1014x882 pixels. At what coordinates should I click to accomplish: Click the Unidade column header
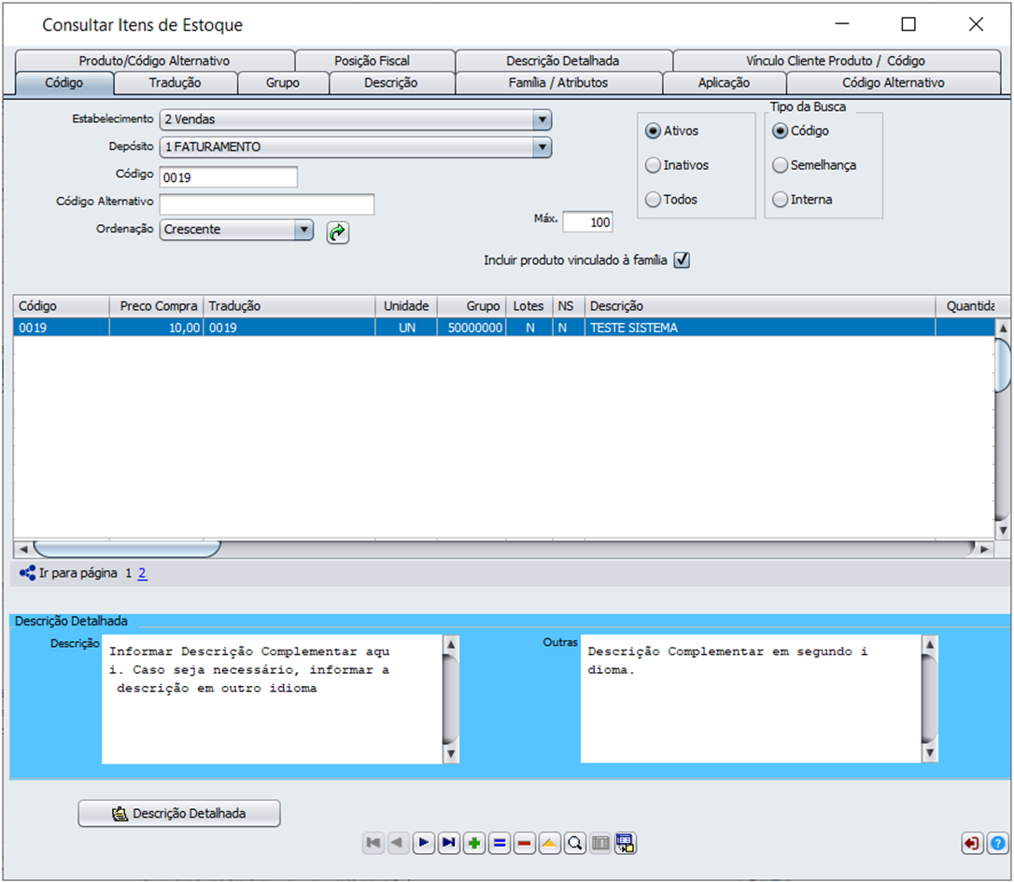[406, 306]
